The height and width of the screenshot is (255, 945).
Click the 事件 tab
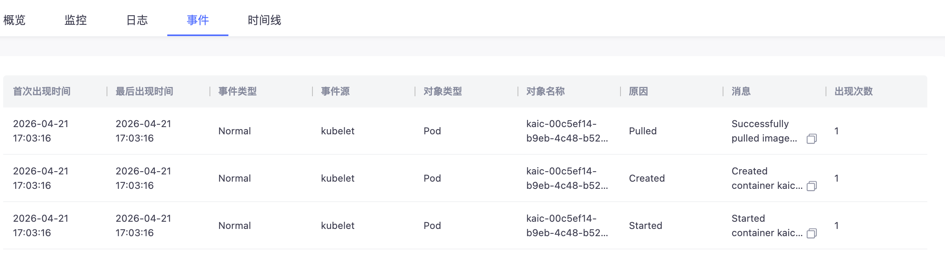point(198,20)
